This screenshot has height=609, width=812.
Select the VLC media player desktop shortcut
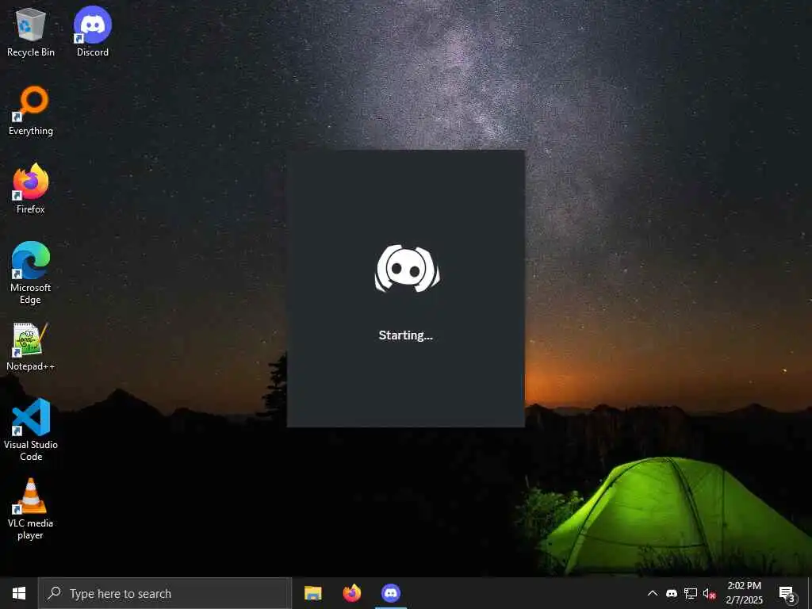tap(31, 509)
